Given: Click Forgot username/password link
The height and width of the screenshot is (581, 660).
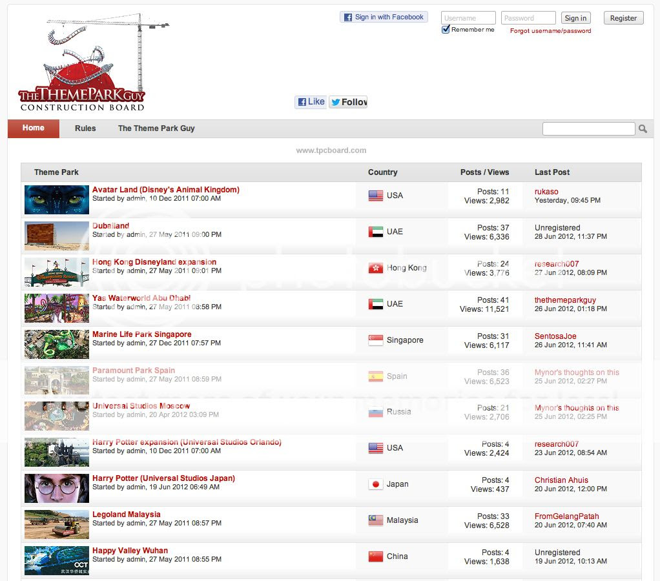Looking at the screenshot, I should [x=551, y=31].
